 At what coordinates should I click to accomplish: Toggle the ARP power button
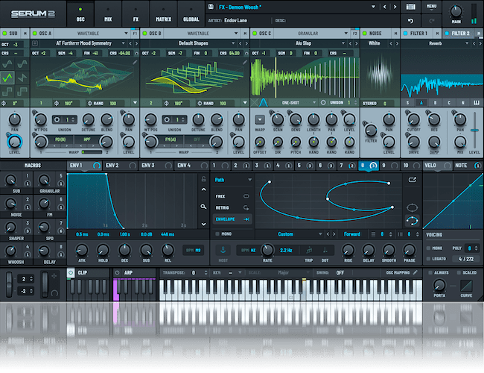click(117, 273)
